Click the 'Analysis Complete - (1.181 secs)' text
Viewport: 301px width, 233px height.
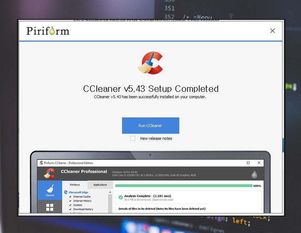click(x=148, y=196)
